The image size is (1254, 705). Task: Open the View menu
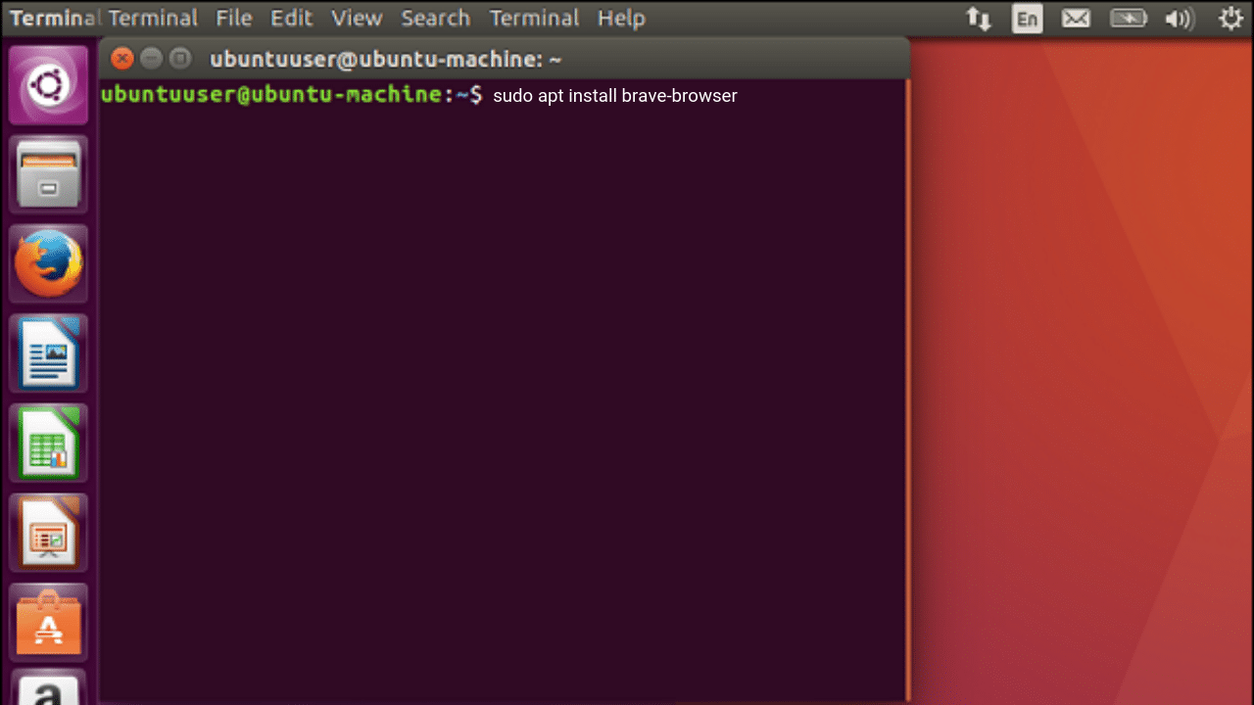[x=356, y=18]
